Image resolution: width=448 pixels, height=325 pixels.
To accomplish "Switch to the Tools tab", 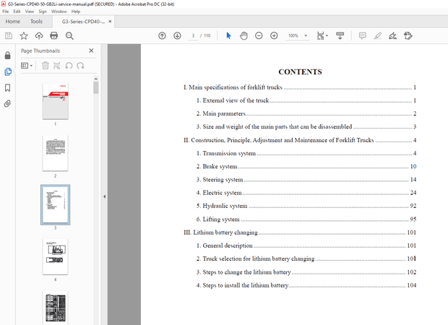I will click(x=36, y=22).
